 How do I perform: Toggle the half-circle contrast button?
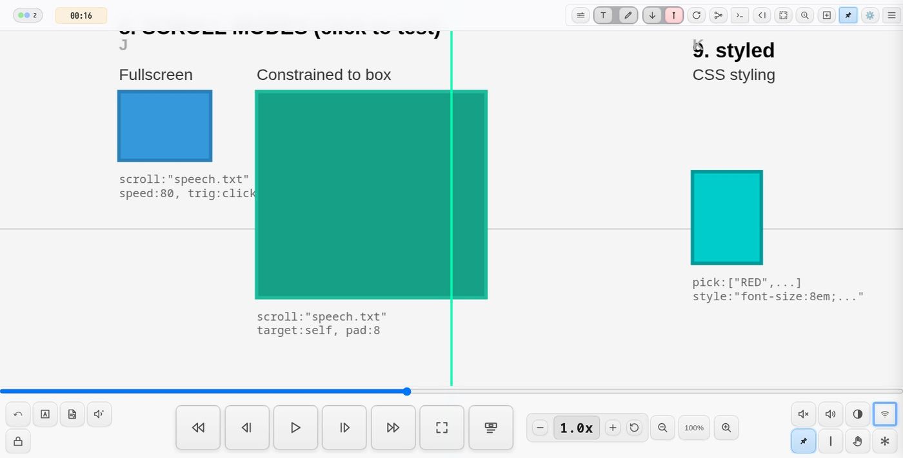coord(858,414)
